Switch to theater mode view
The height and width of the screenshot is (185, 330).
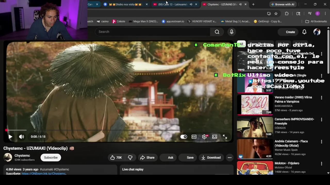[215, 137]
